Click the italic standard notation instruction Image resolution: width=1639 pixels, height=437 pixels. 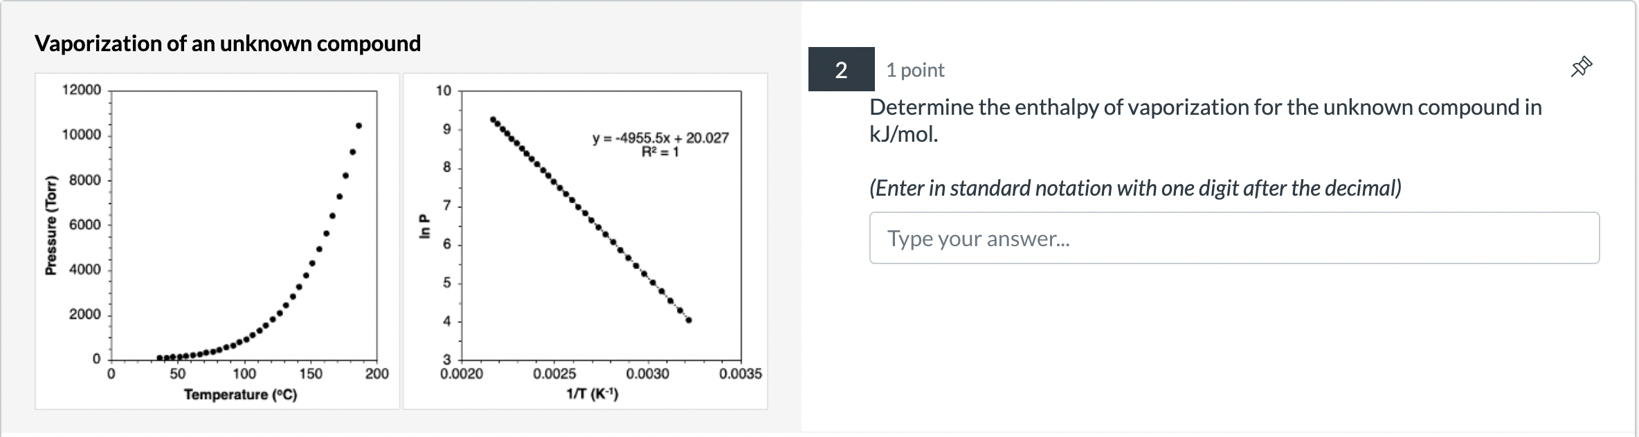(x=1135, y=187)
